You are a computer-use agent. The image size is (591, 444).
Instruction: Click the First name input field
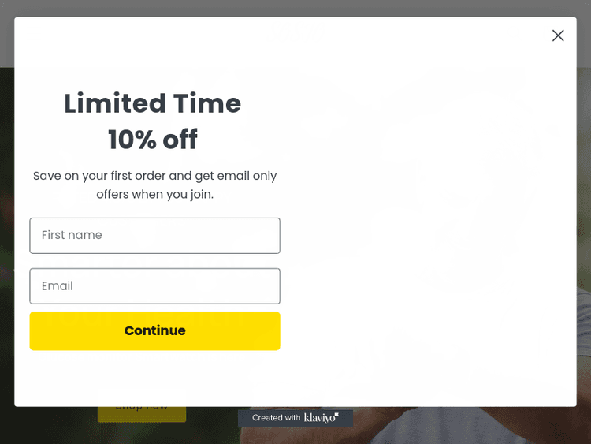(x=154, y=235)
